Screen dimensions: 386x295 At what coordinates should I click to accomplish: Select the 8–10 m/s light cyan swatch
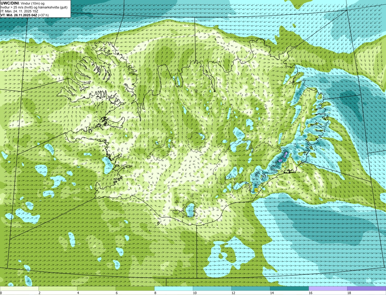(x=174, y=289)
